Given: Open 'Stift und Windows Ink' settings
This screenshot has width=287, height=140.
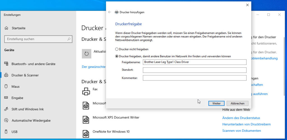Looking at the screenshot, I should click(x=28, y=109).
